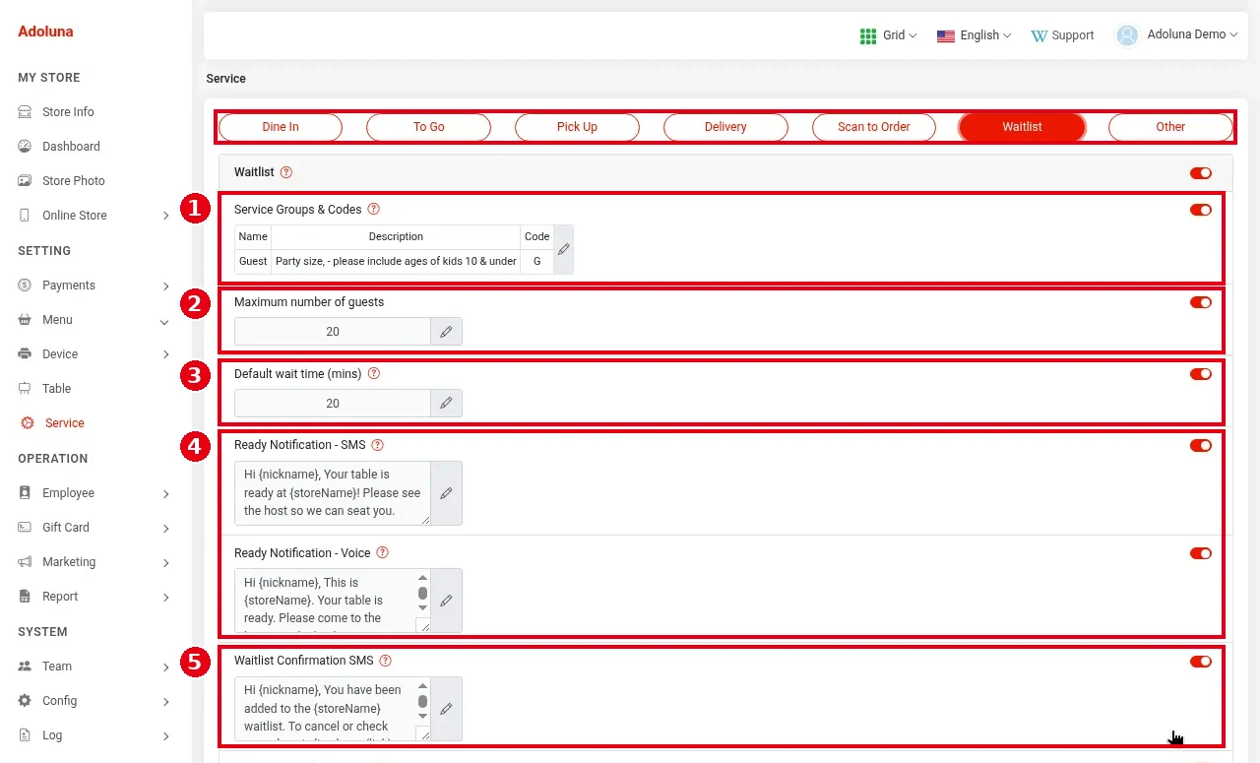Click the Adoluna Demo avatar icon

click(x=1127, y=35)
